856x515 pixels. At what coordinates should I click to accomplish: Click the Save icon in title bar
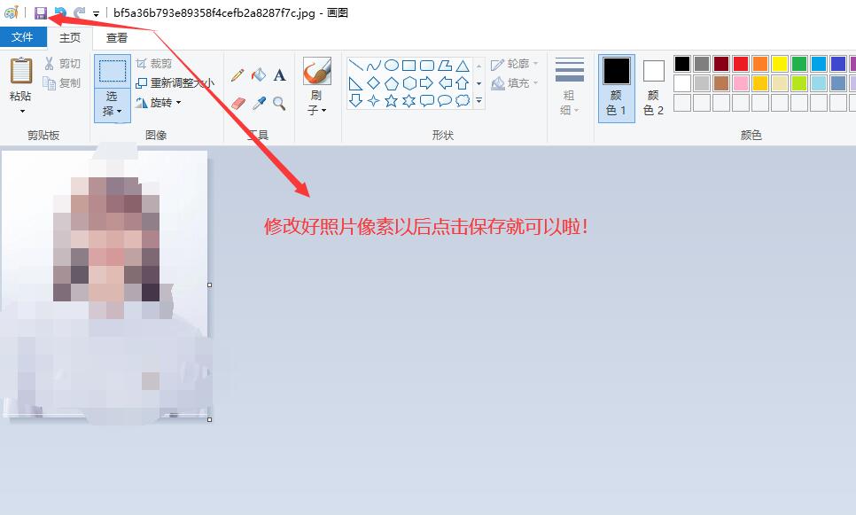click(x=41, y=13)
